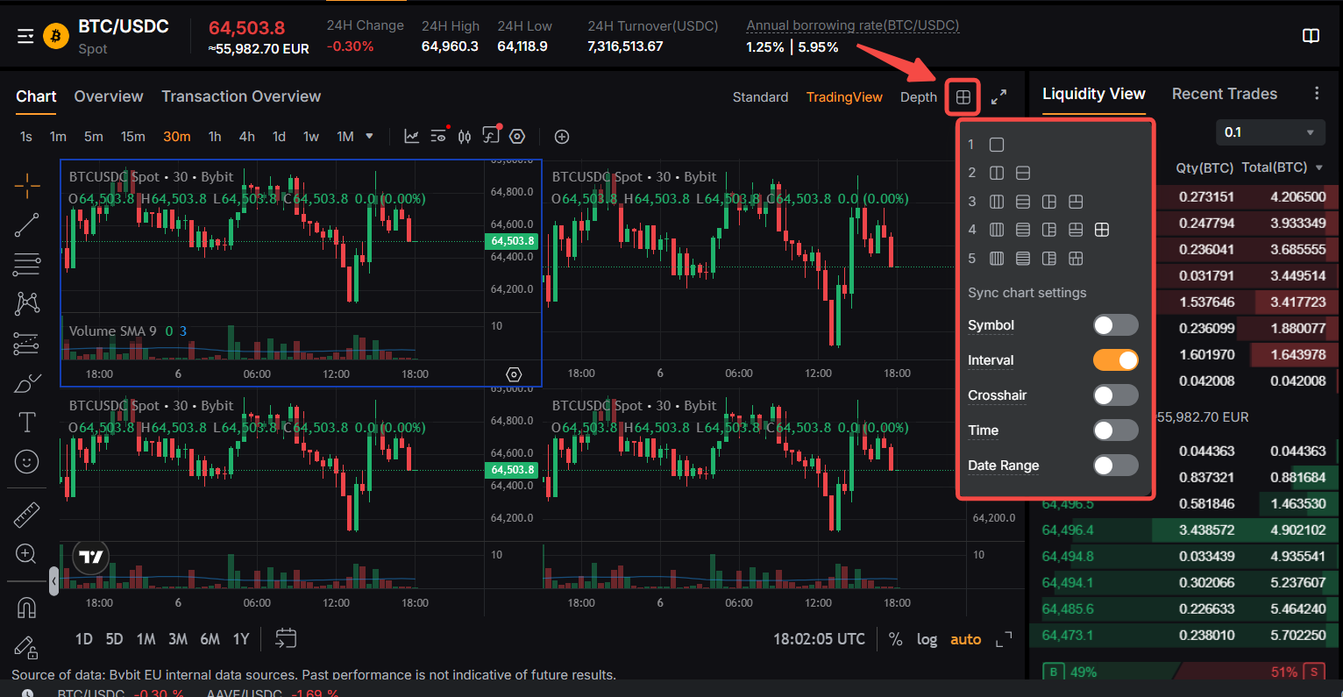Click the circled plus icon in toolbar
Image resolution: width=1343 pixels, height=697 pixels.
point(562,136)
